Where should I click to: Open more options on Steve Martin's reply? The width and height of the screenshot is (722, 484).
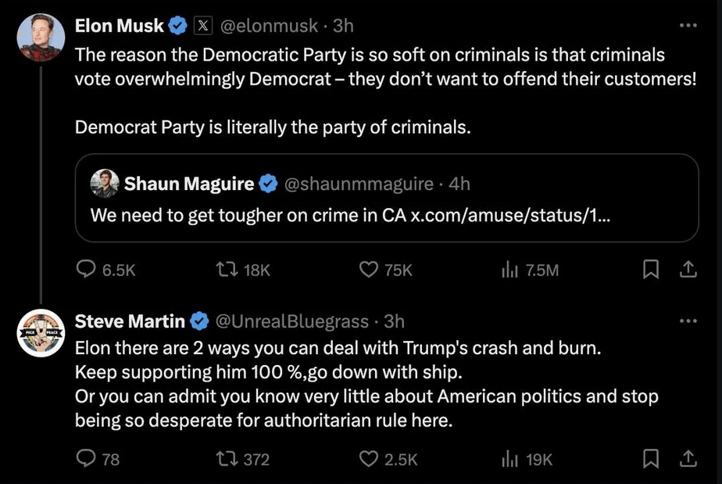point(688,321)
